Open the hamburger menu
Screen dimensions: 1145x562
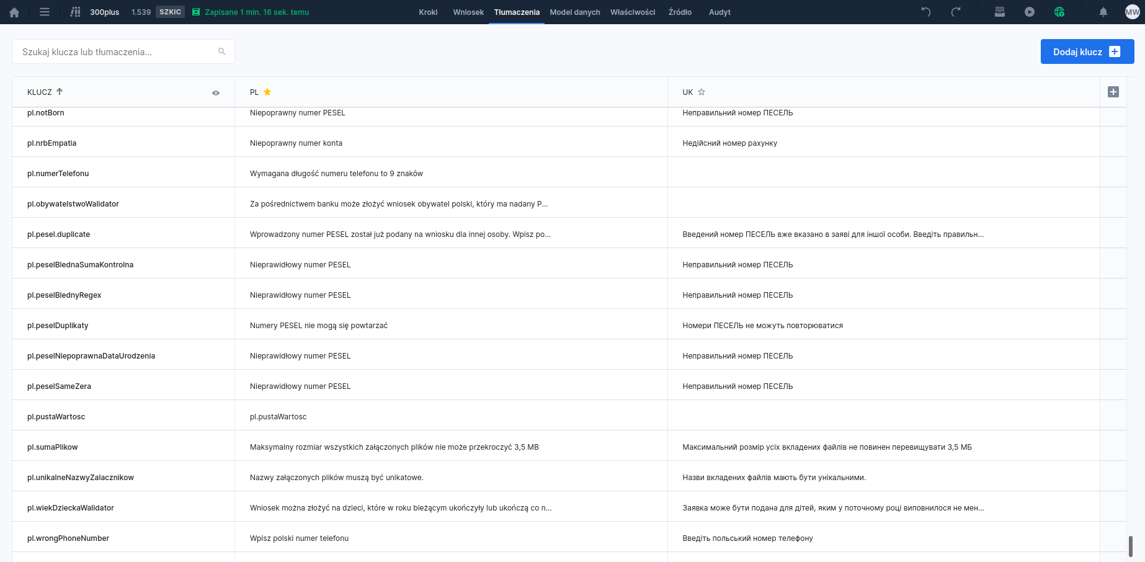click(45, 12)
